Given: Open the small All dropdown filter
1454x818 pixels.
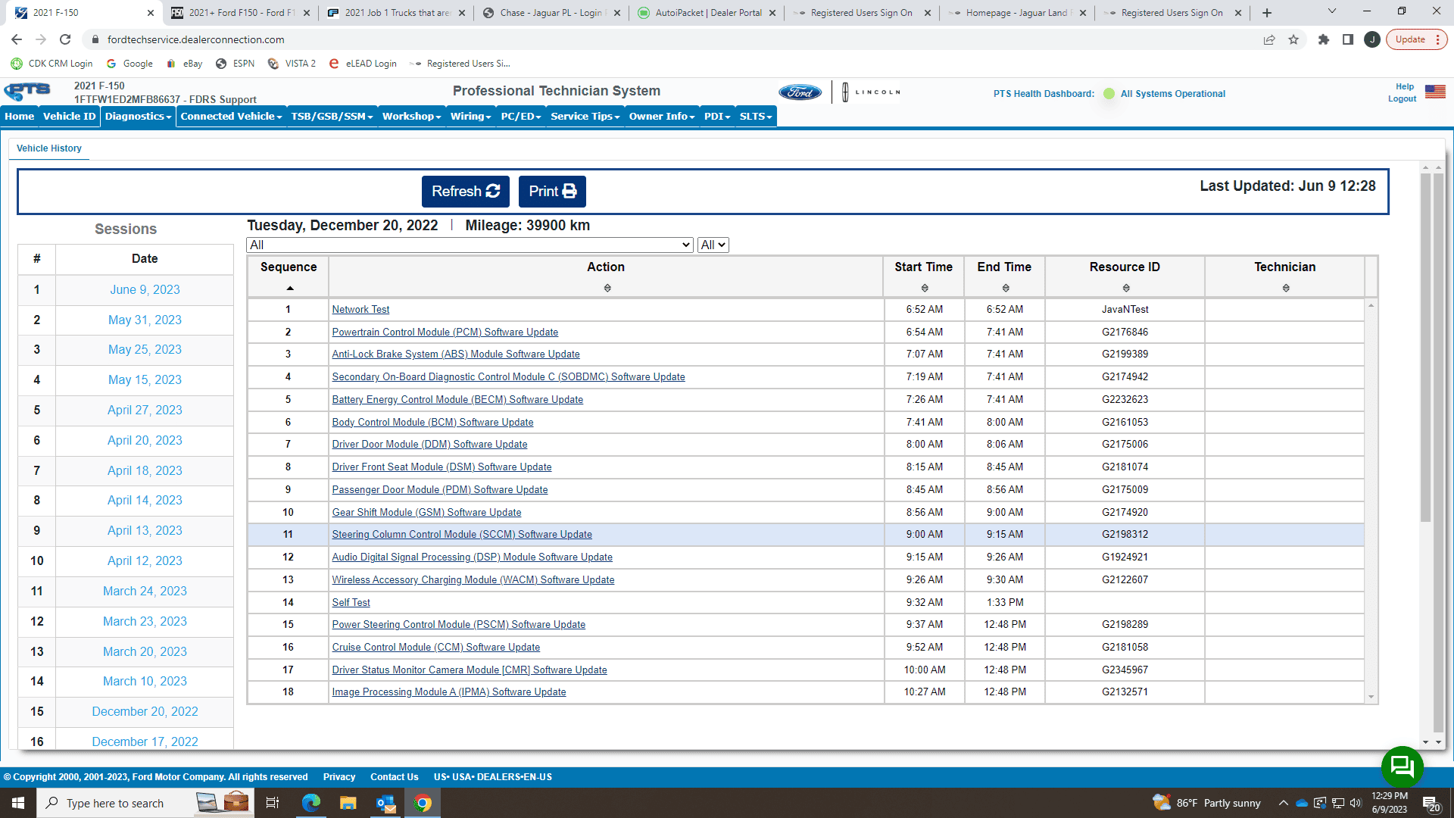Looking at the screenshot, I should tap(713, 245).
